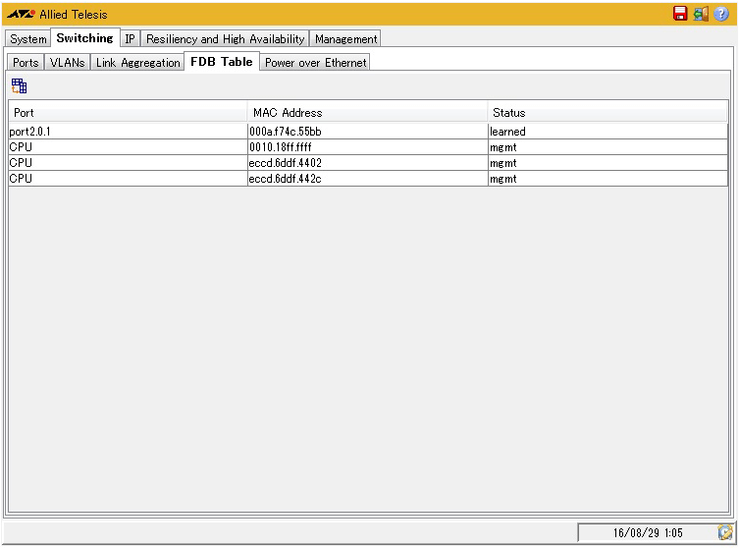Open the VLANs sub-tab
The width and height of the screenshot is (739, 548).
(x=68, y=63)
